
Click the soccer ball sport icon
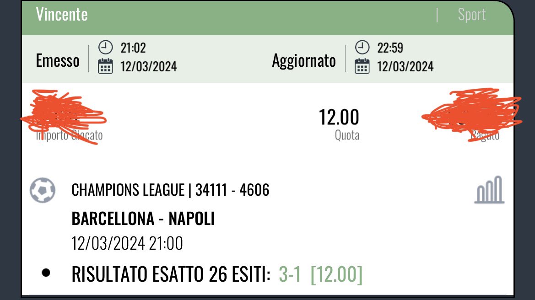point(43,190)
